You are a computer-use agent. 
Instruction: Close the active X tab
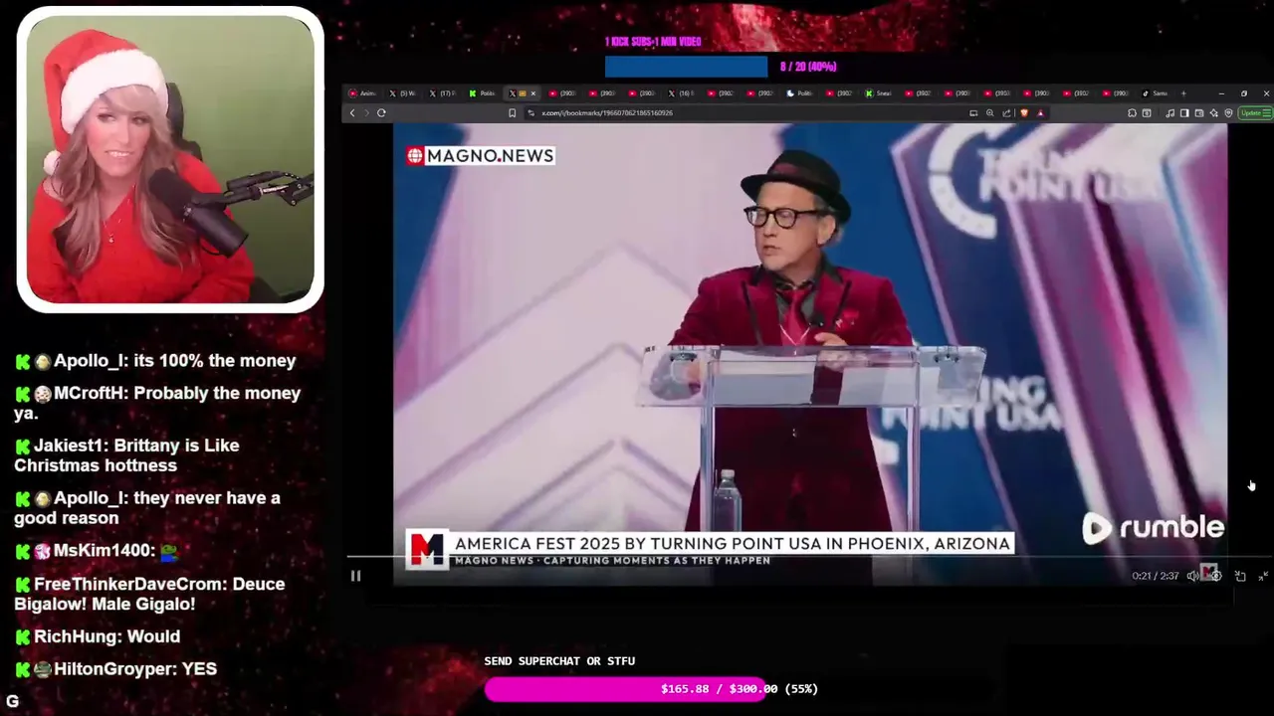point(533,93)
